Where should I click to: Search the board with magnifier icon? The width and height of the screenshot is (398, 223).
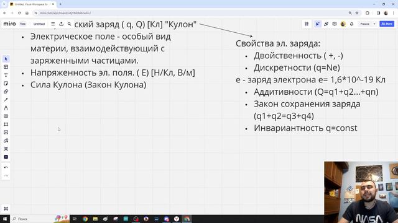[x=69, y=24]
